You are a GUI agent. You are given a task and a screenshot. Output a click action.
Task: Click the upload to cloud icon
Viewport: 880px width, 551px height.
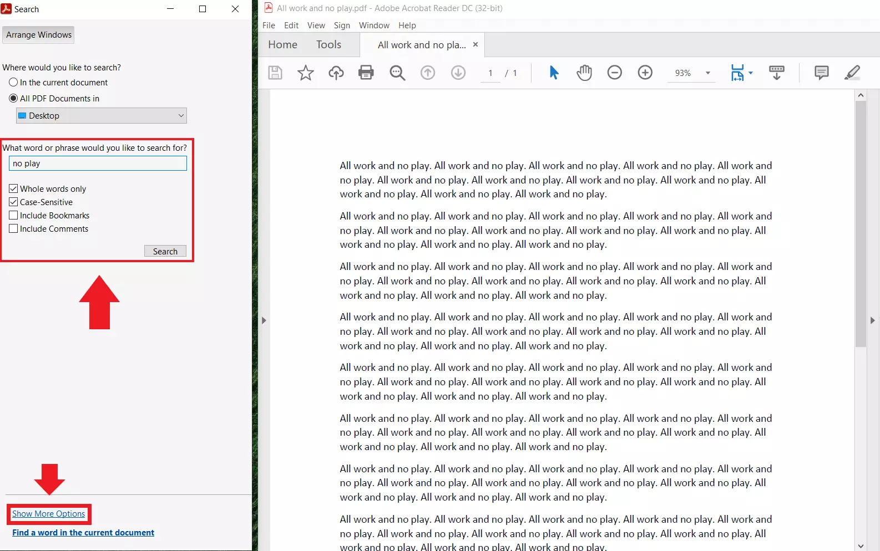pyautogui.click(x=336, y=73)
